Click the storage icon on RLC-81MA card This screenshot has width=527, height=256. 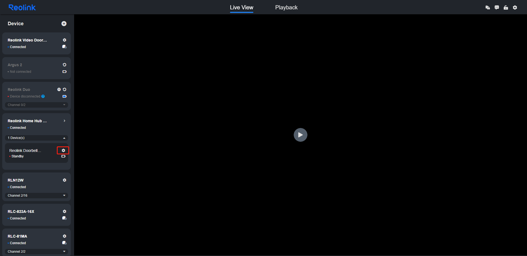coord(65,243)
